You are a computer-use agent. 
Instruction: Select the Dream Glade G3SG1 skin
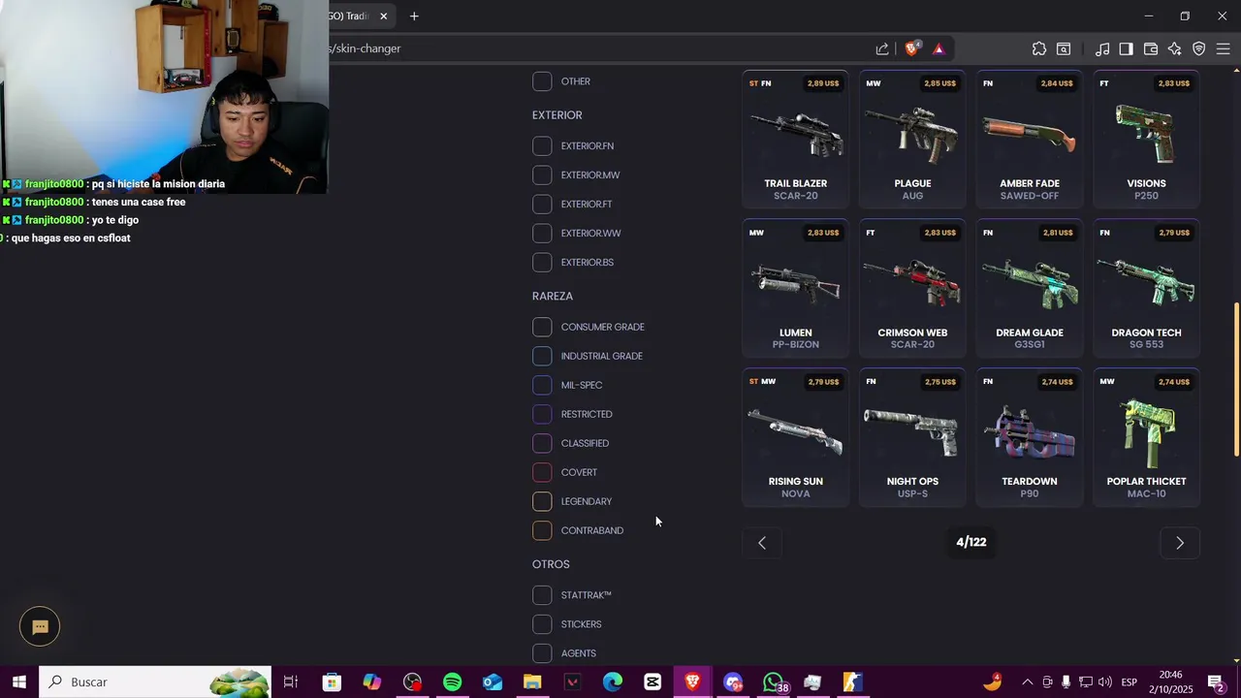(x=1030, y=288)
